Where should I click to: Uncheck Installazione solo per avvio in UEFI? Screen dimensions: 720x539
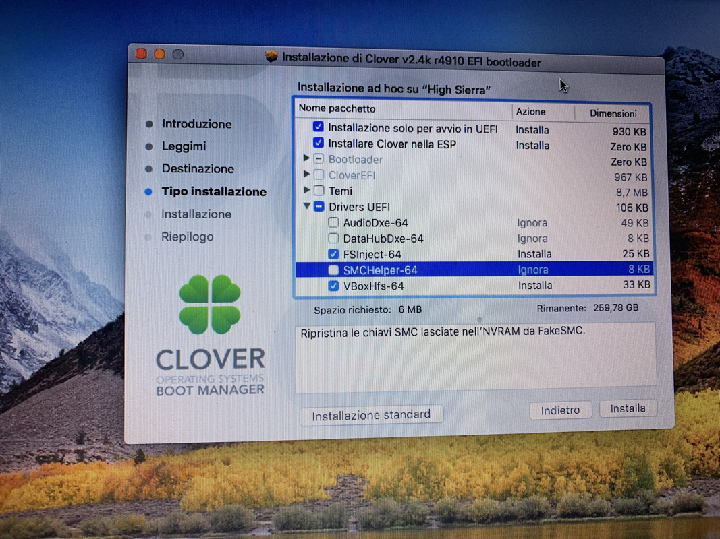tap(318, 127)
